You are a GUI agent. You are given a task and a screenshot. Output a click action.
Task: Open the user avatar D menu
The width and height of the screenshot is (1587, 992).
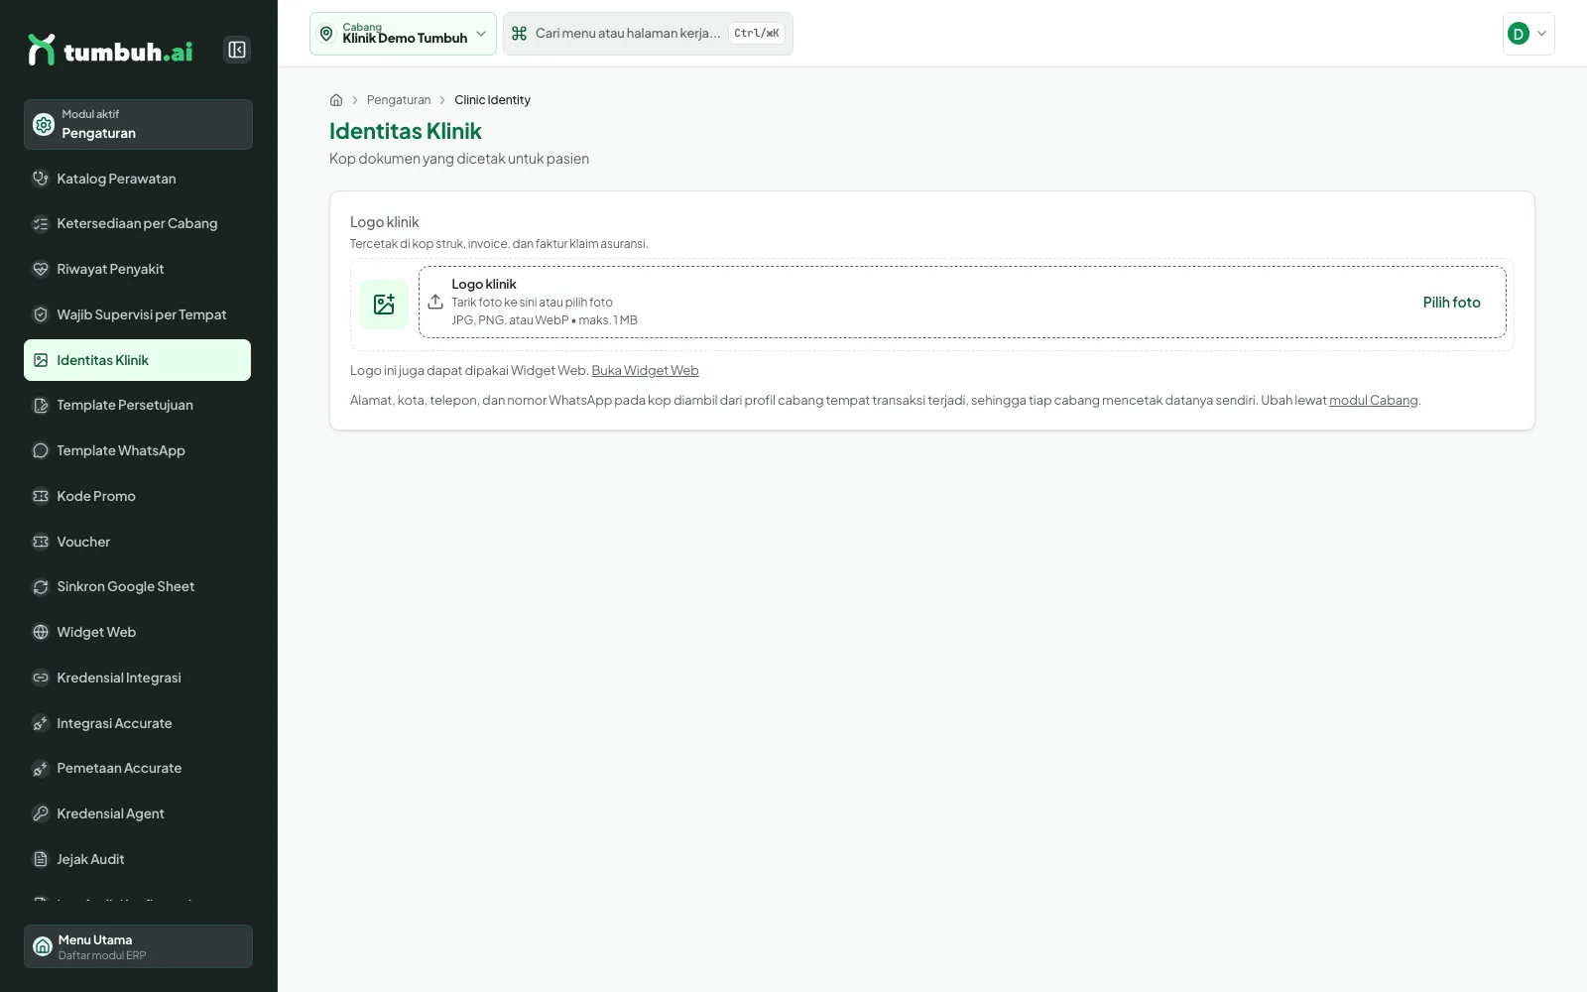pyautogui.click(x=1528, y=34)
